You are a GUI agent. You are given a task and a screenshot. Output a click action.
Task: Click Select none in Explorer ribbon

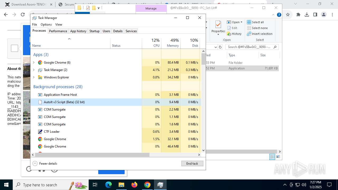pos(257,28)
